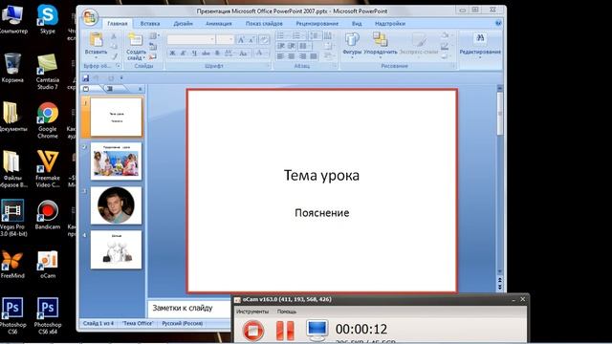Open the Абзац dialog launcher

coord(335,66)
